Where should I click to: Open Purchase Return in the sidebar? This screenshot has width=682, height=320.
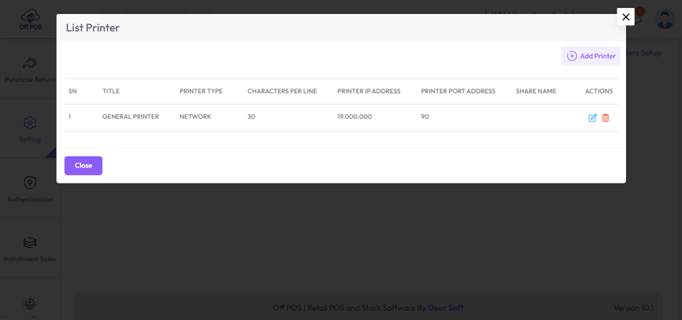coord(30,69)
